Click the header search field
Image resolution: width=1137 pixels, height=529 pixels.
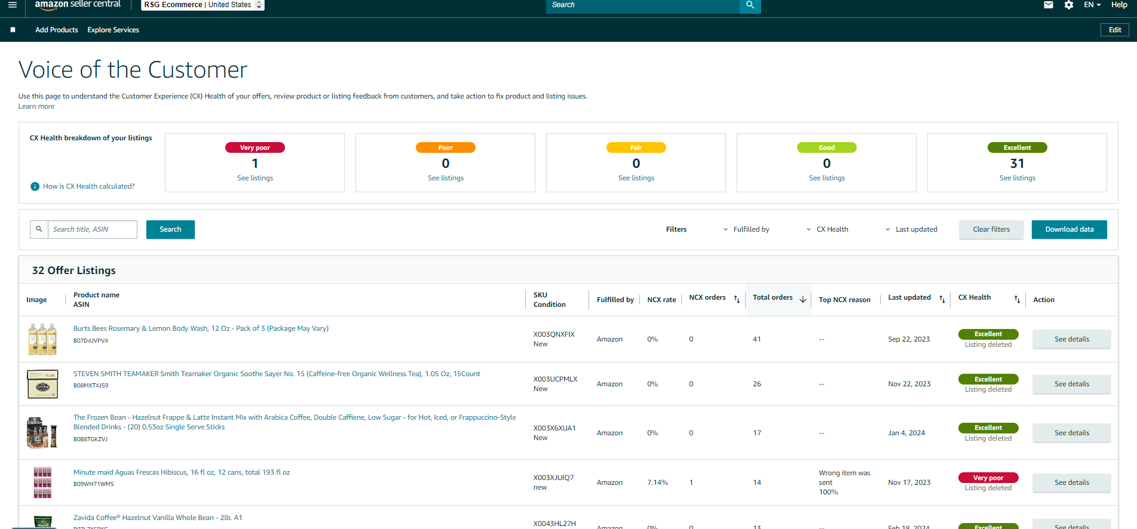pos(643,5)
